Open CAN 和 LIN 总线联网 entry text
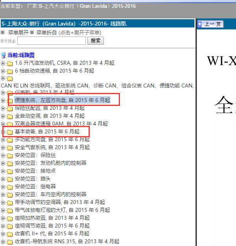 pyautogui.click(x=97, y=86)
